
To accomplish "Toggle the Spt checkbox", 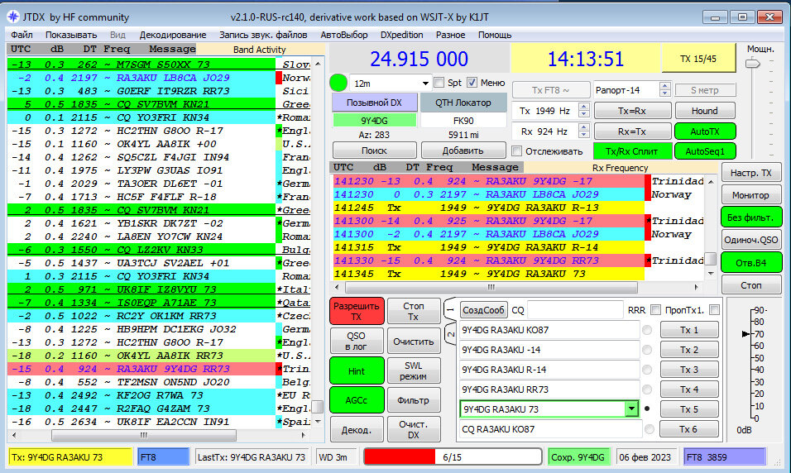I will pos(439,82).
